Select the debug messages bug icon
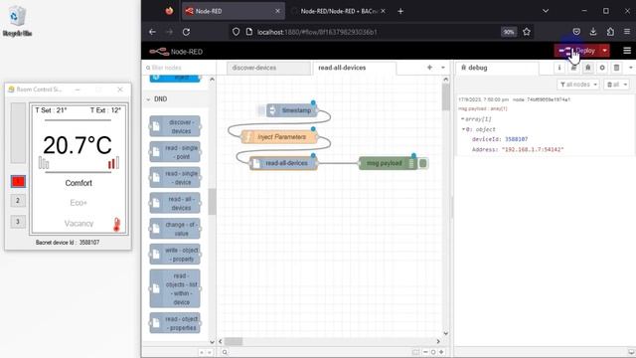636x358 pixels. [587, 68]
